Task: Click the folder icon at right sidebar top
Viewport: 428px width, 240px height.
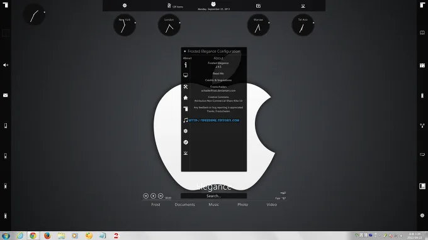Action: pyautogui.click(x=422, y=5)
